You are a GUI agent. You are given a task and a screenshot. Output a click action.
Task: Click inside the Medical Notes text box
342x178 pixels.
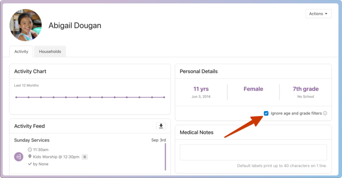[x=253, y=152]
